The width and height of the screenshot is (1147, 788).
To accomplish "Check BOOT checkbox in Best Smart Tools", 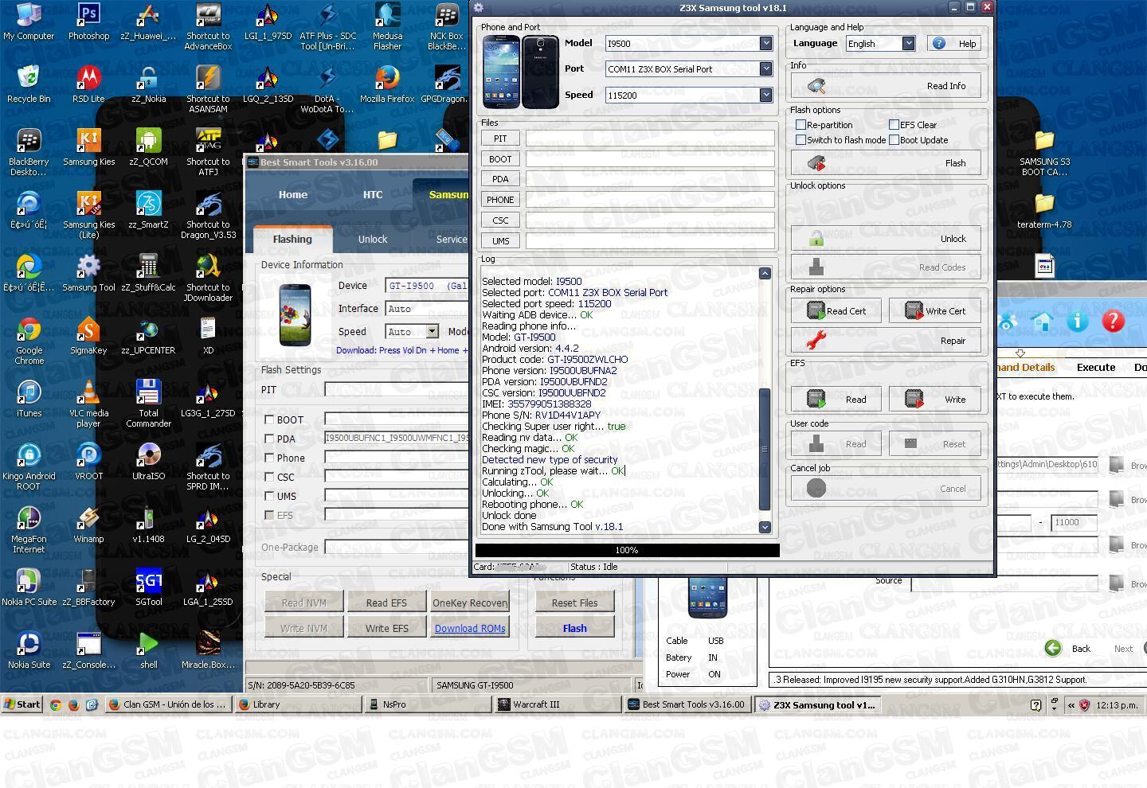I will pos(269,419).
